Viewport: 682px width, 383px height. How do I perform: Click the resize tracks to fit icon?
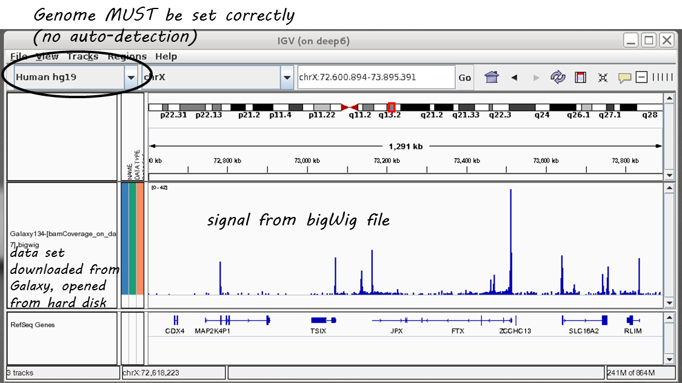[603, 78]
